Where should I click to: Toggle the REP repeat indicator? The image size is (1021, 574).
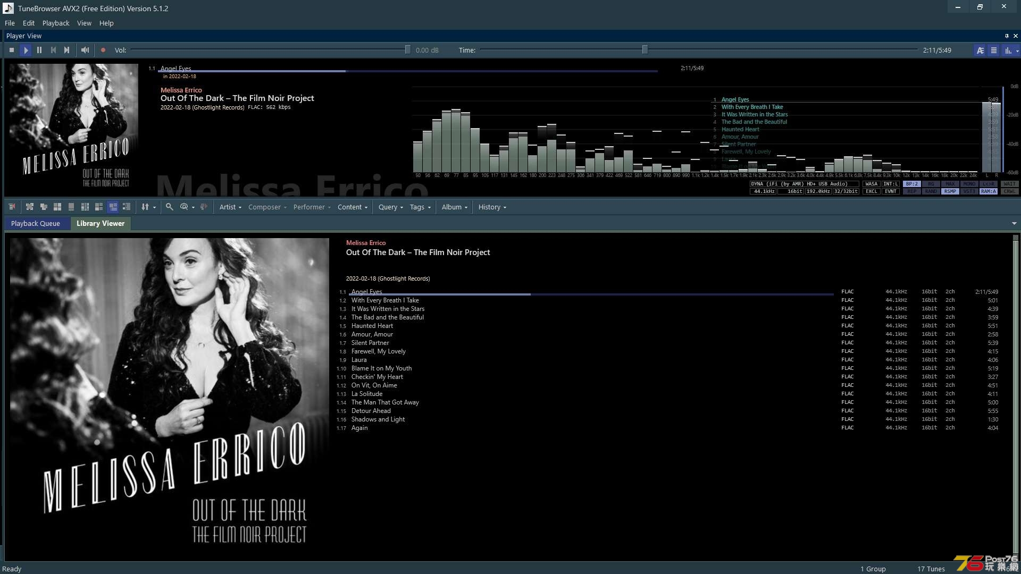912,191
